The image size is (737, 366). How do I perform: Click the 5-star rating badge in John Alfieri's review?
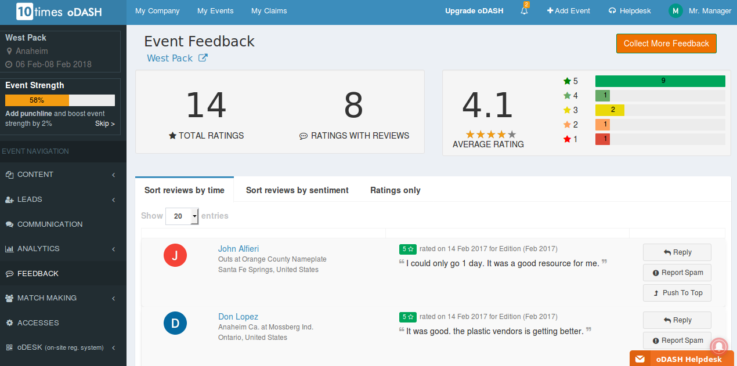[x=407, y=249]
